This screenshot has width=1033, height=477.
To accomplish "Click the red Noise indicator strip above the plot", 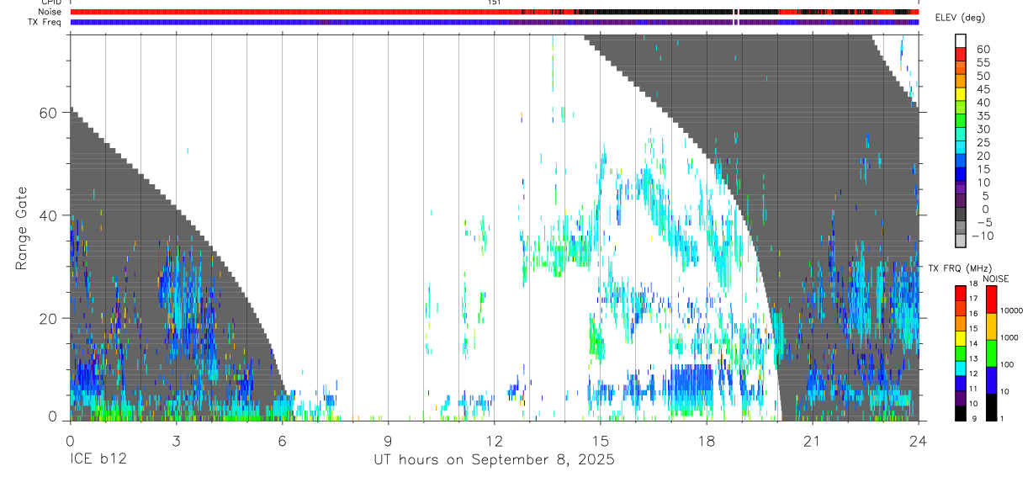I will coord(494,12).
